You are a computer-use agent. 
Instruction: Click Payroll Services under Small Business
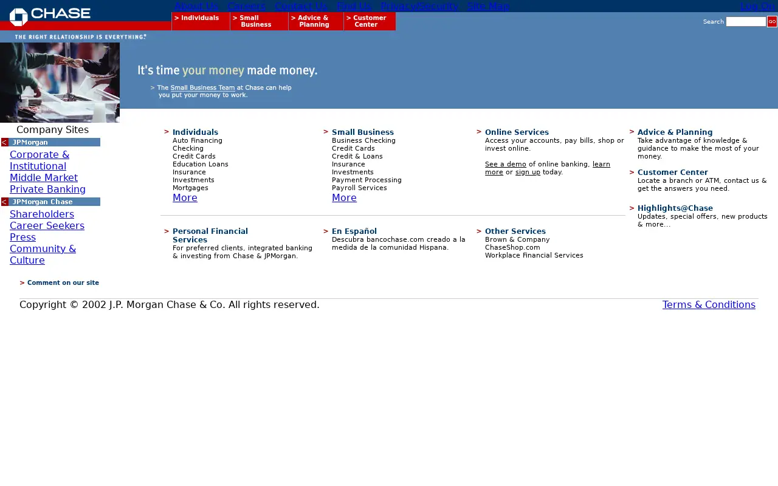(x=359, y=188)
